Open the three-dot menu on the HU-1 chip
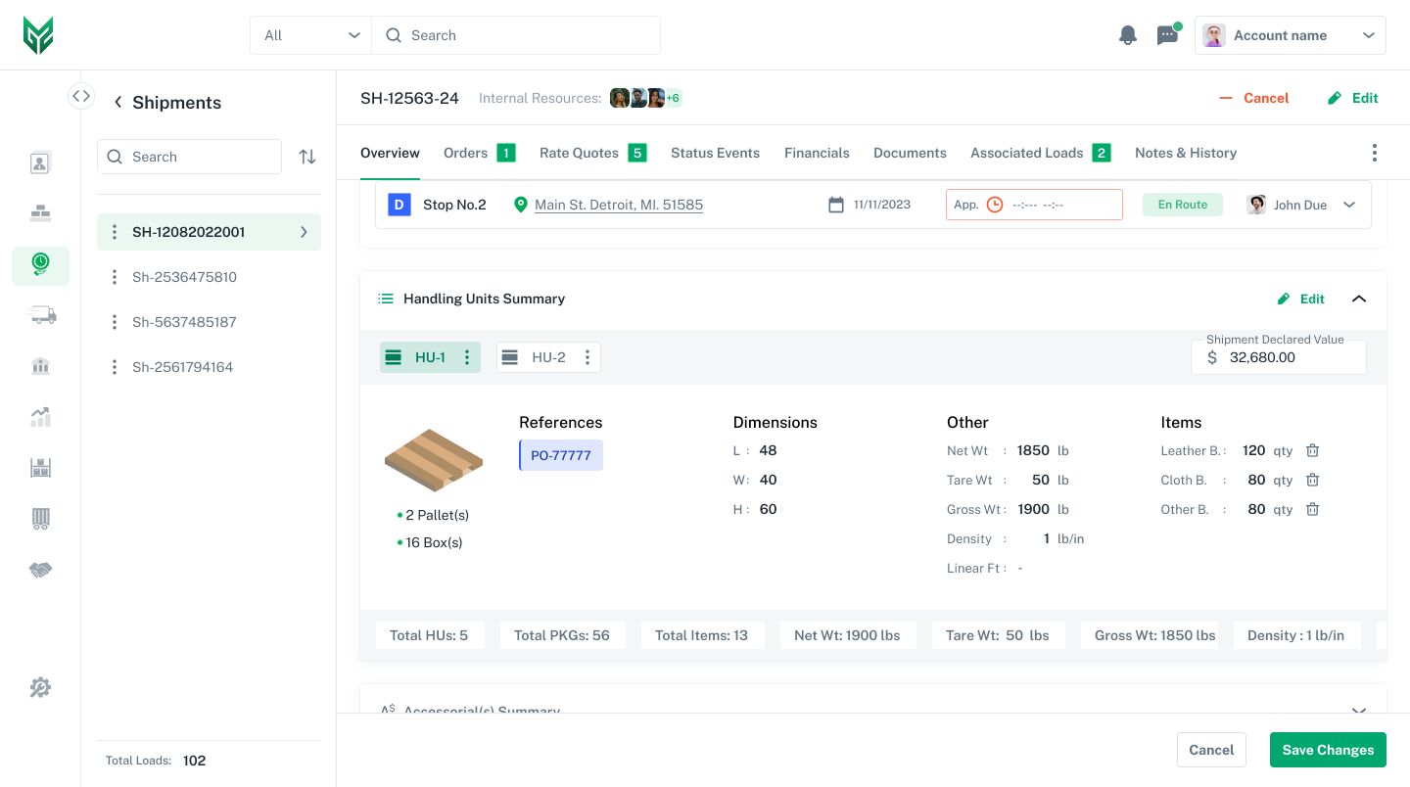1410x787 pixels. [x=467, y=357]
